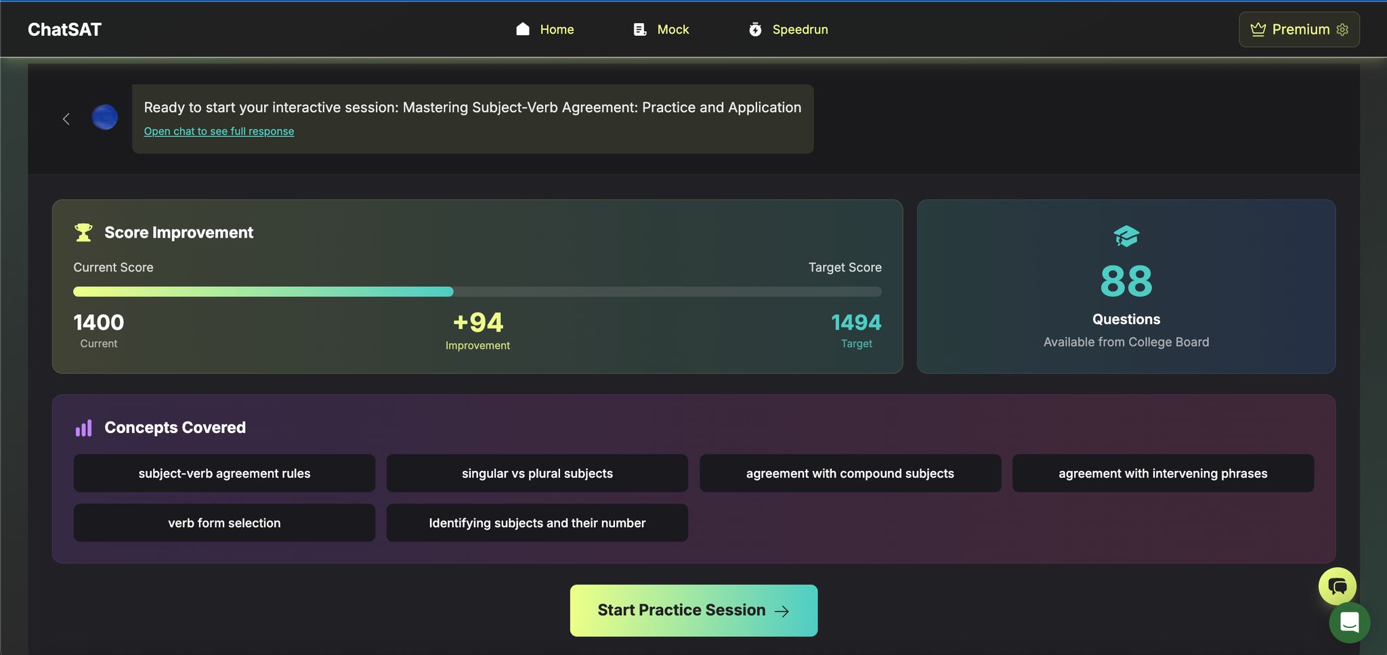Select verb form selection concept

224,523
